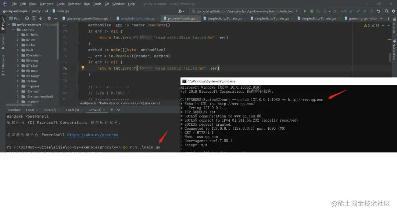Open Search Everywhere magnifier

(x=387, y=11)
